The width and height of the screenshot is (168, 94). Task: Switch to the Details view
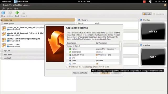point(147,14)
